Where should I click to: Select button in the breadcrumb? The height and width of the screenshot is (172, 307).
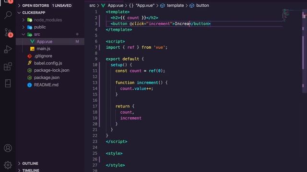point(202,6)
